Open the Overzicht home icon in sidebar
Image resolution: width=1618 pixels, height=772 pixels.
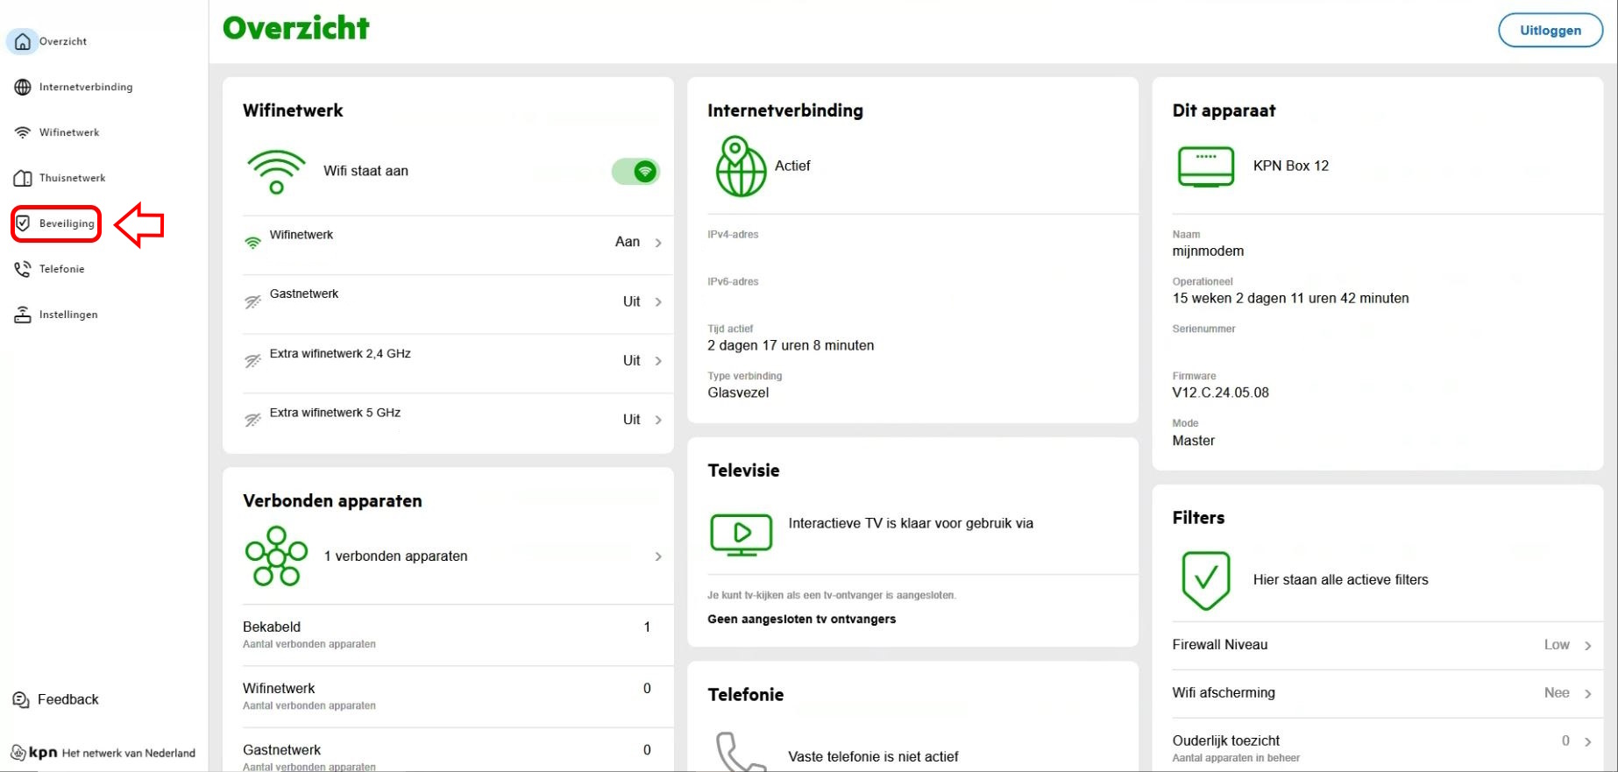pos(23,41)
